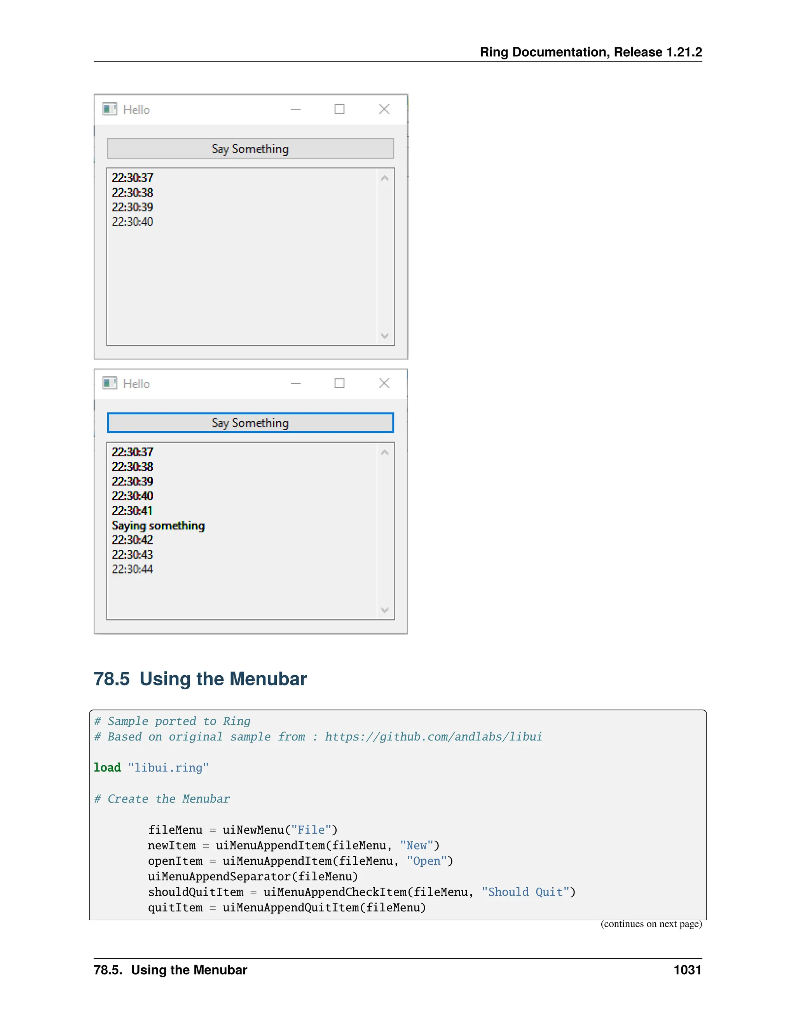Click the bottom window's app icon
This screenshot has width=796, height=1029.
coord(109,384)
